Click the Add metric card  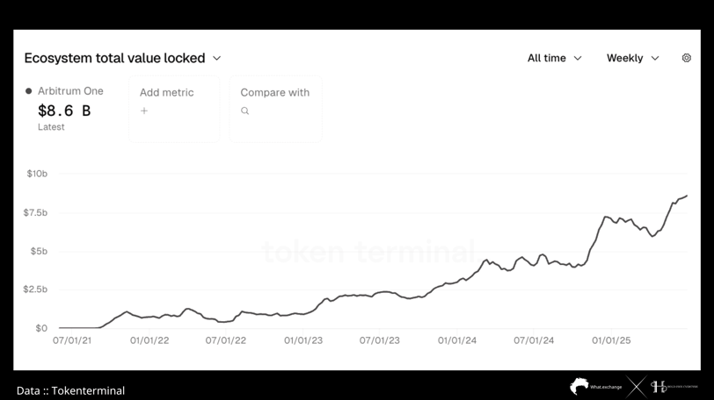click(174, 109)
